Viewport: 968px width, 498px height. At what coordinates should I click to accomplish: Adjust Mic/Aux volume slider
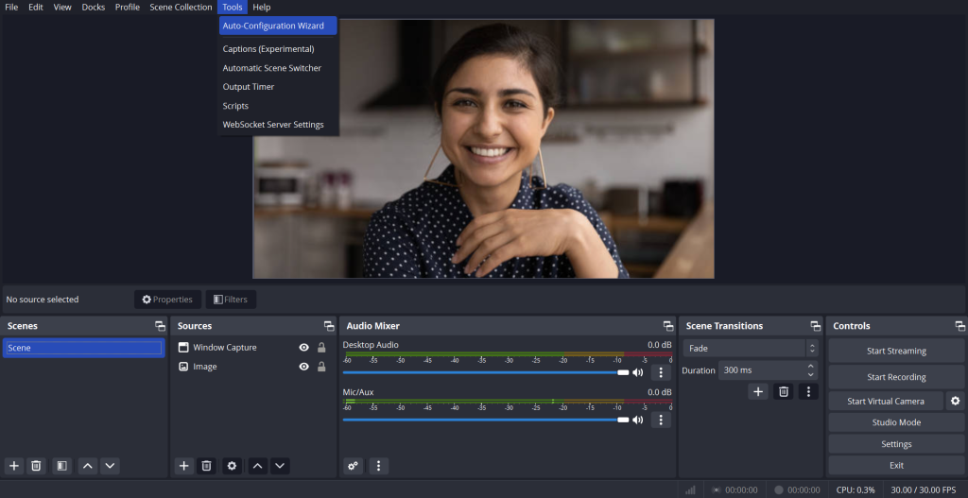485,421
